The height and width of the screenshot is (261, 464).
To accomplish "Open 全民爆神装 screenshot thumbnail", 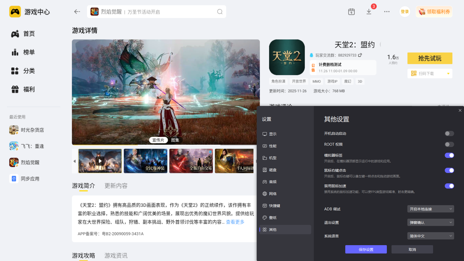I will pyautogui.click(x=145, y=161).
